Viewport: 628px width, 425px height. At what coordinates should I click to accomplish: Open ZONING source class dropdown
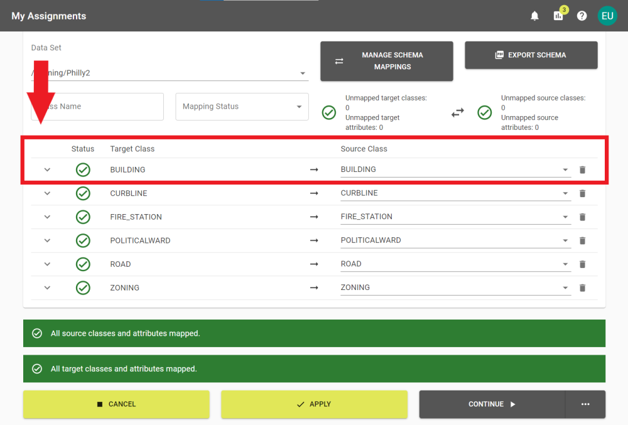coord(456,288)
